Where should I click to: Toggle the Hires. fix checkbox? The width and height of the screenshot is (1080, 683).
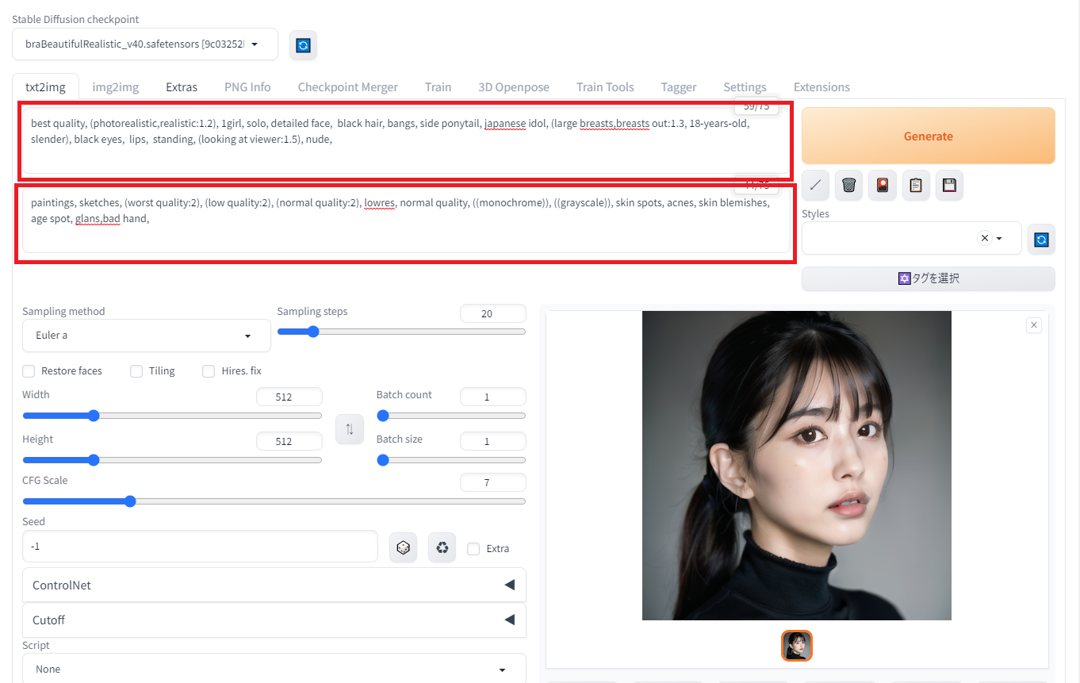pos(209,370)
